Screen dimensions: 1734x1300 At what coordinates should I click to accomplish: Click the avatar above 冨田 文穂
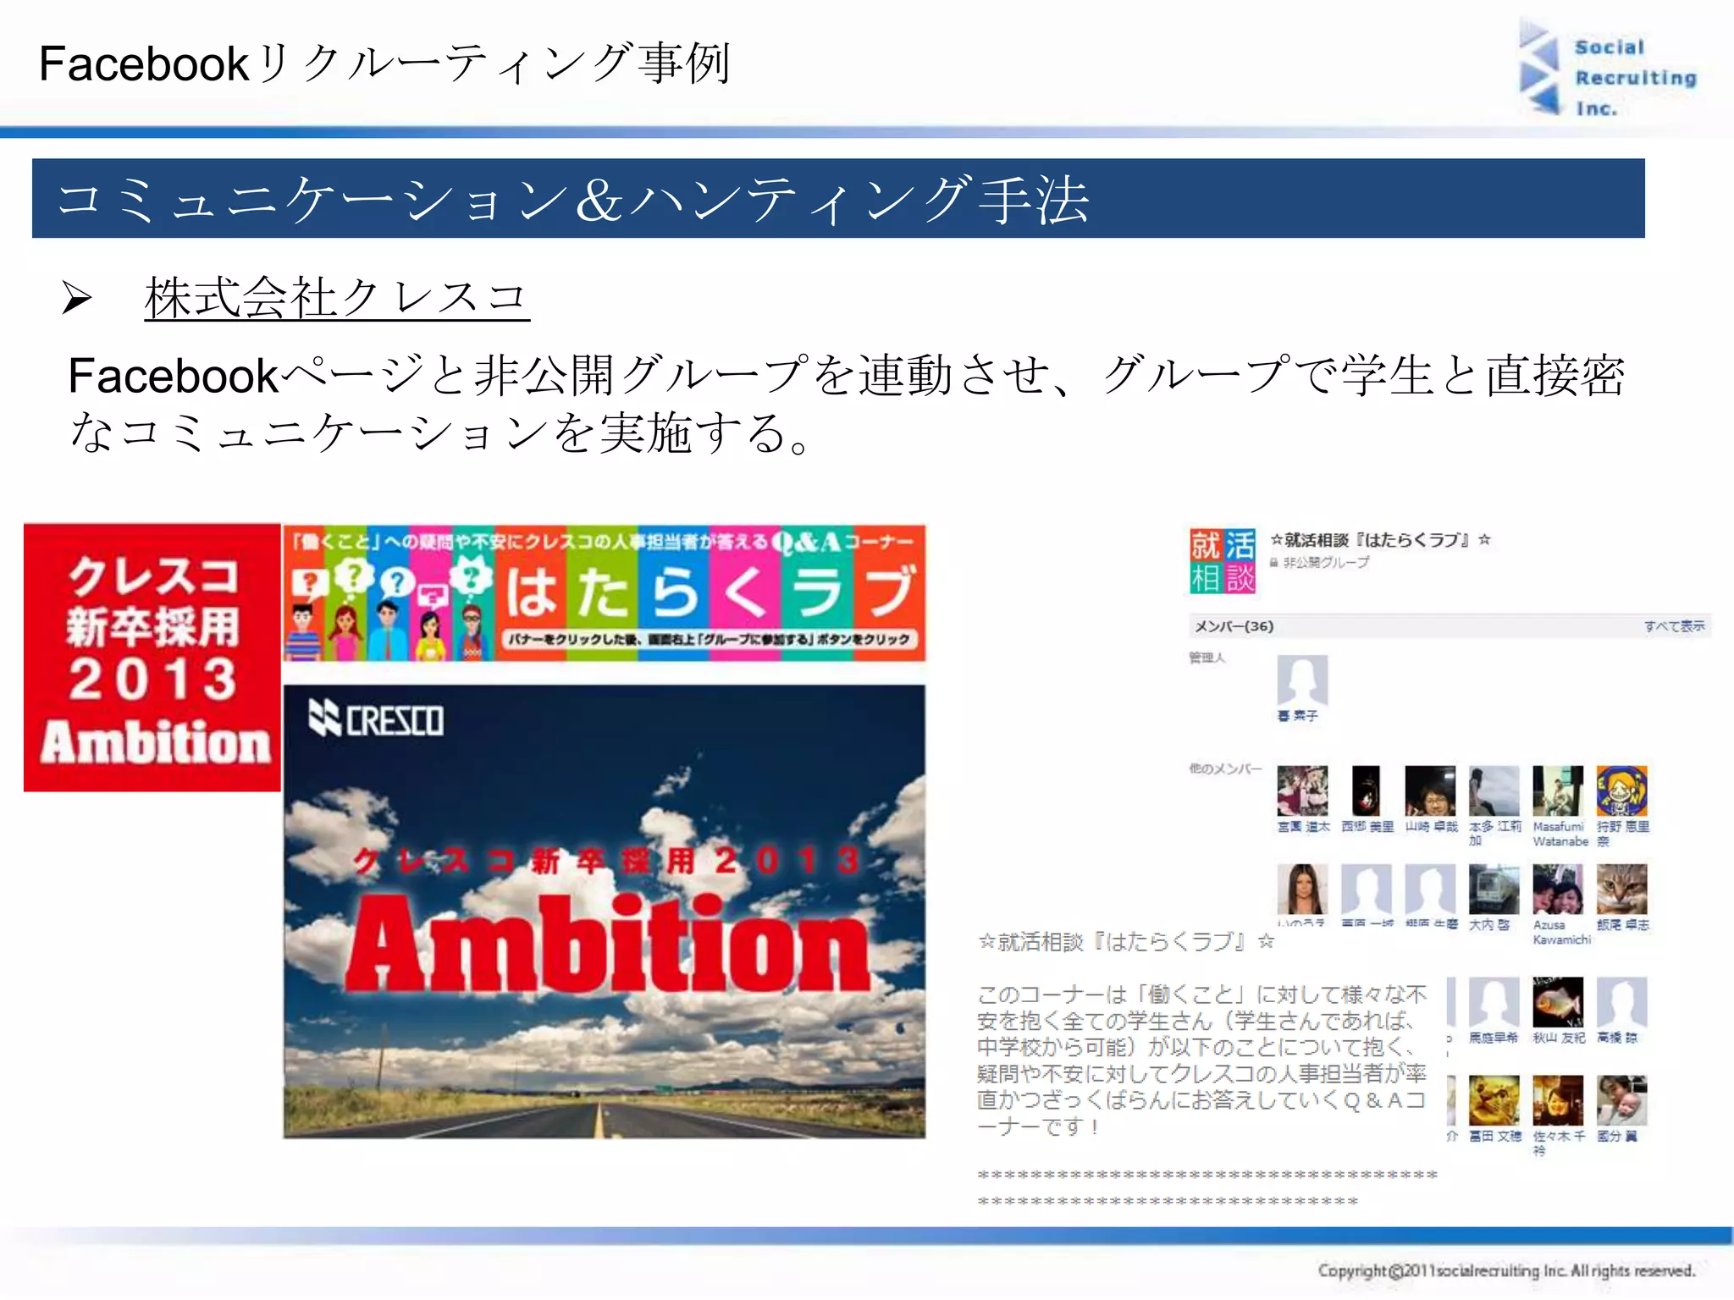[1494, 1100]
